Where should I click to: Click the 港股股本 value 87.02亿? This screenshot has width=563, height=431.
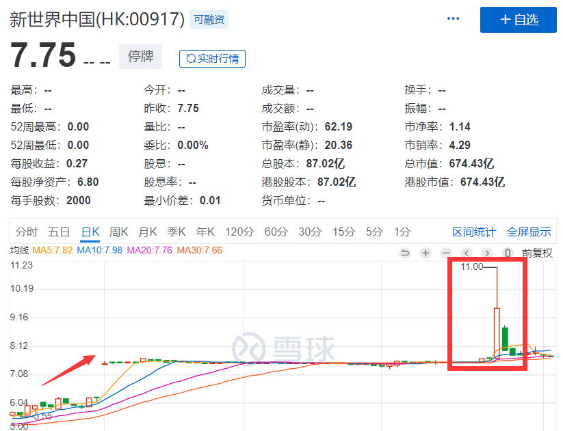337,182
